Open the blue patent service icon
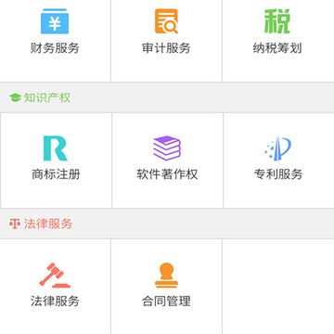This screenshot has width=334, height=334. tap(278, 148)
